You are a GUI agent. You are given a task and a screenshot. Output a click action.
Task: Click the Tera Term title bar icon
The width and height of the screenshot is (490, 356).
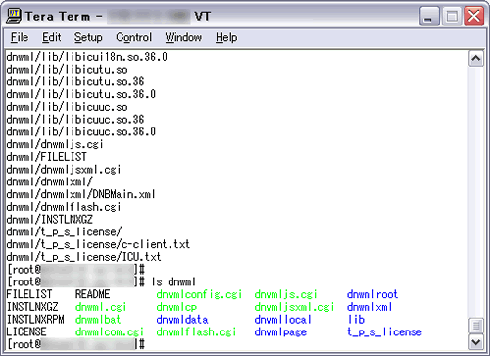coord(14,16)
